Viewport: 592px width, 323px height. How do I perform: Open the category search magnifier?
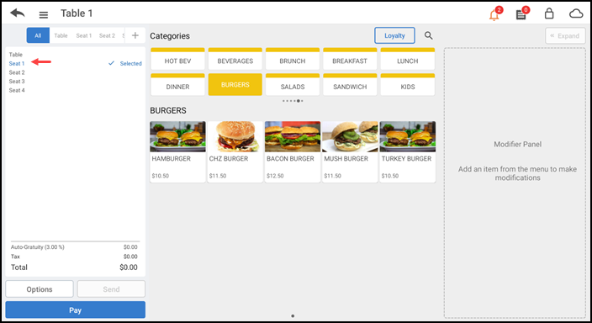(428, 35)
